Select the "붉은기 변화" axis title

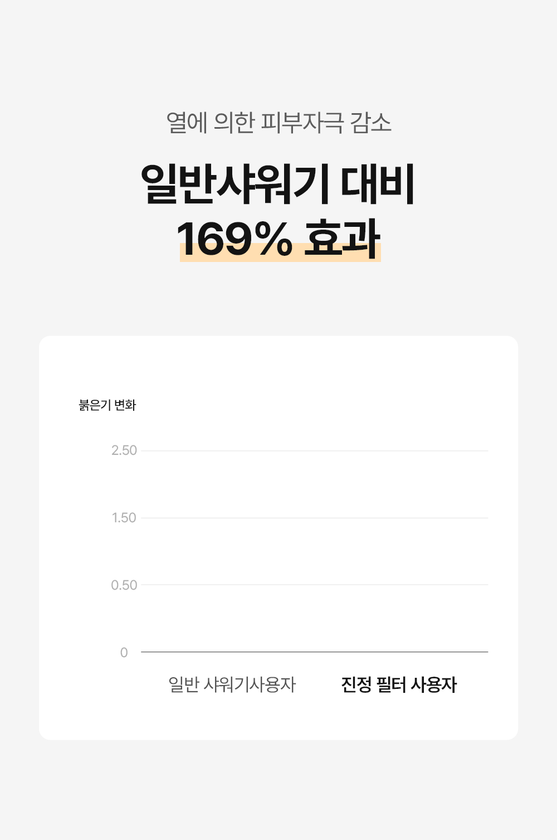tap(108, 405)
